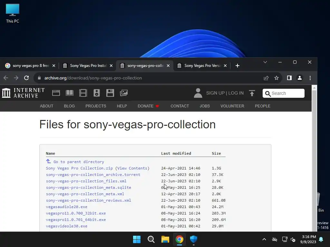Click the address bar URL

[x=93, y=78]
